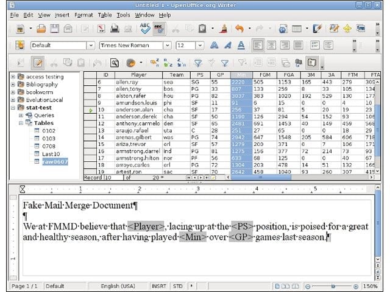
Task: Select the Player column header
Action: [x=138, y=75]
